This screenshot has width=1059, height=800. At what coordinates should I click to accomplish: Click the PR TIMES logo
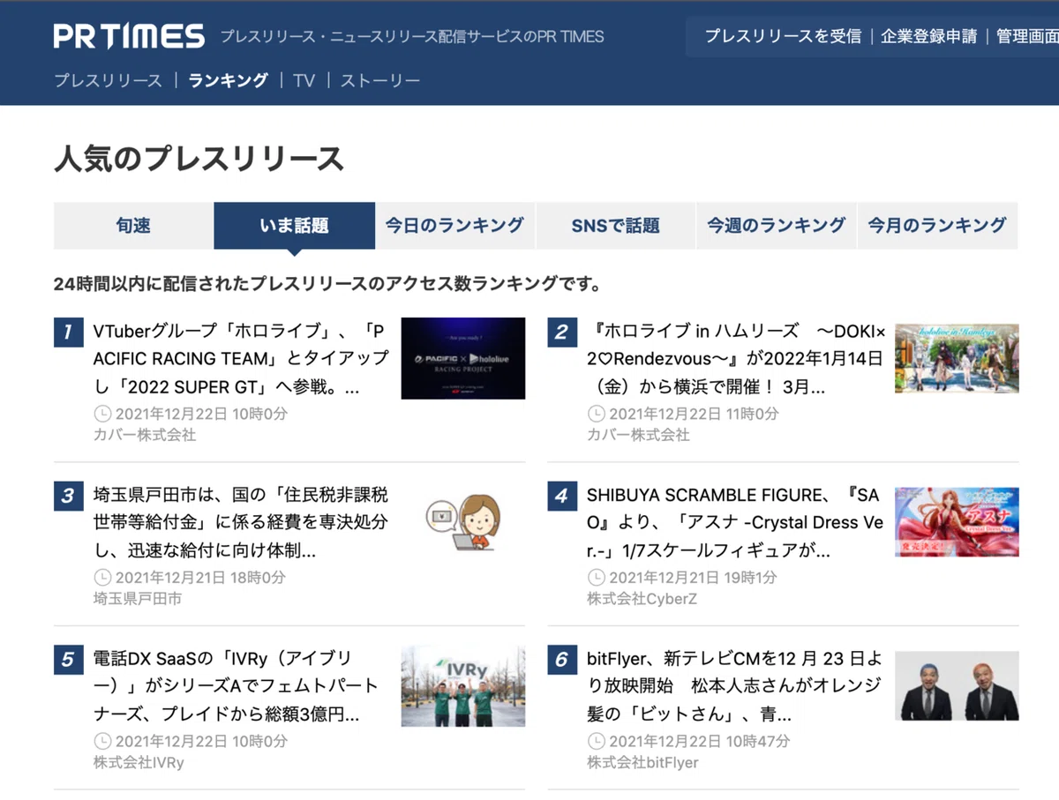pos(129,36)
